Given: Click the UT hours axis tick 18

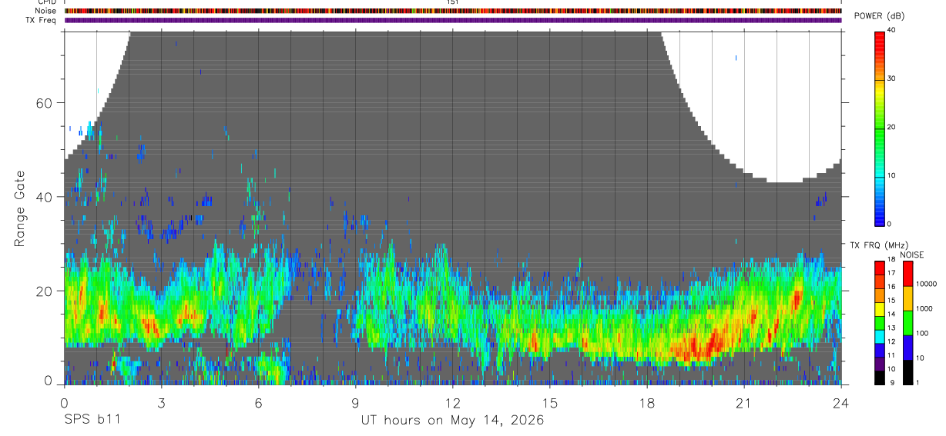Looking at the screenshot, I should (647, 402).
